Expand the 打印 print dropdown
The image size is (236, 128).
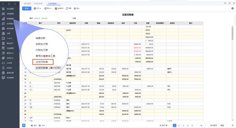(x=37, y=9)
